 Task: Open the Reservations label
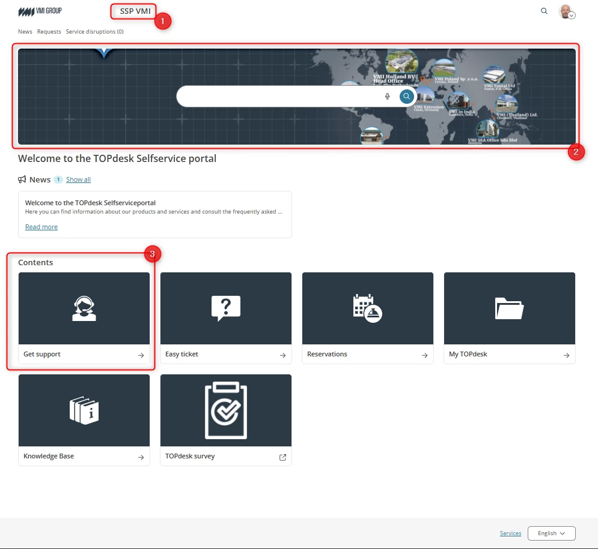(x=327, y=354)
